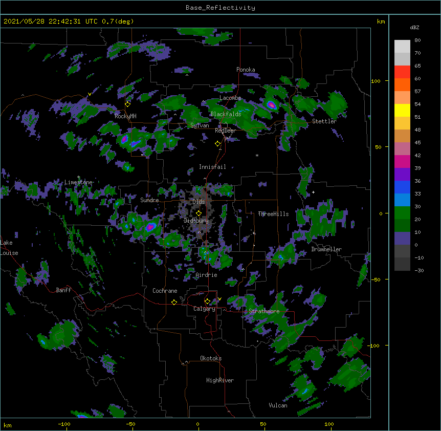Click the yellow v marker east of Calgary
The image size is (441, 431).
click(x=219, y=299)
